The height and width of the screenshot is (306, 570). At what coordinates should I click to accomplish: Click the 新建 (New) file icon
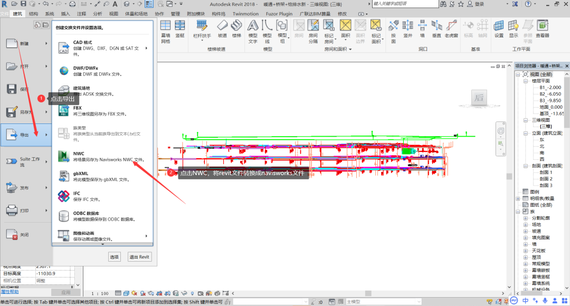[12, 44]
